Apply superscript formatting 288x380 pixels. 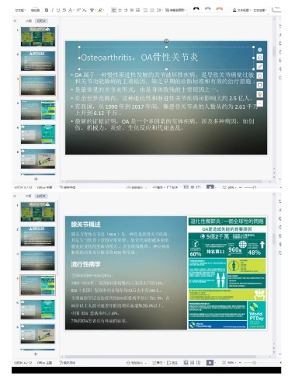pos(78,10)
